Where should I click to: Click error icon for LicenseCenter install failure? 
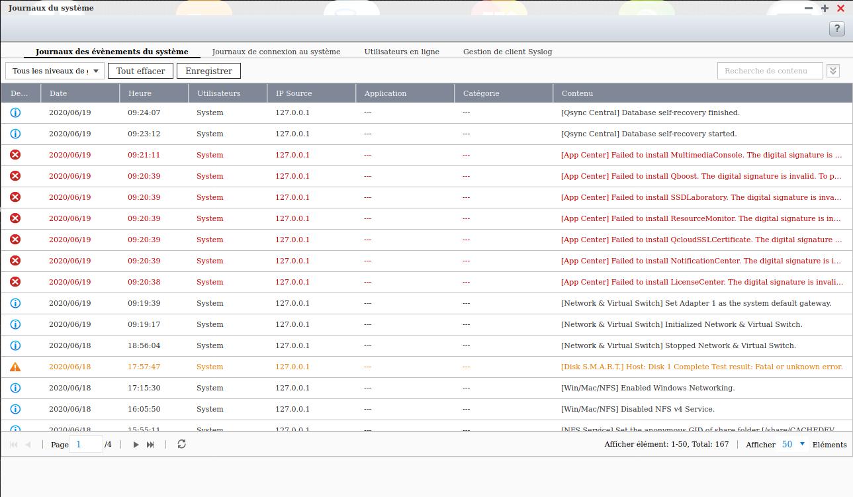(x=15, y=282)
